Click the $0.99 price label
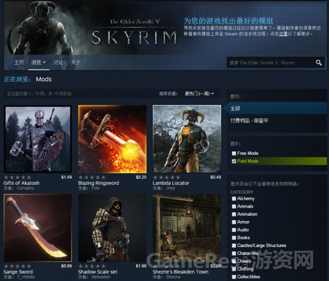Screen dimensions: 329x281 coord(66,266)
